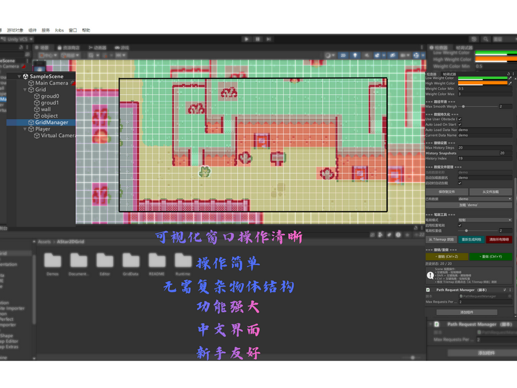Switch to the 游戏 tab
517x388 pixels.
click(x=122, y=48)
